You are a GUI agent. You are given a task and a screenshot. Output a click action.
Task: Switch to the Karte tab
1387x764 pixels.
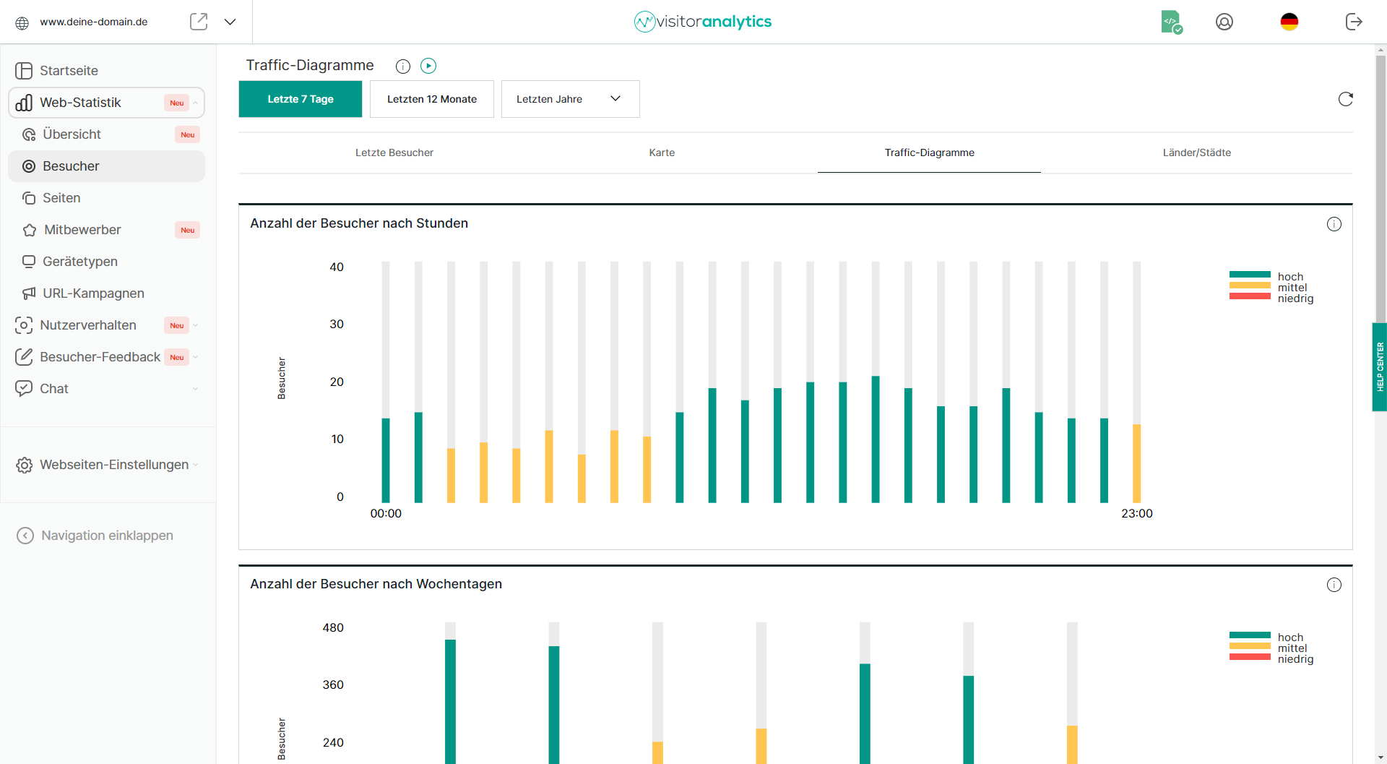(662, 153)
